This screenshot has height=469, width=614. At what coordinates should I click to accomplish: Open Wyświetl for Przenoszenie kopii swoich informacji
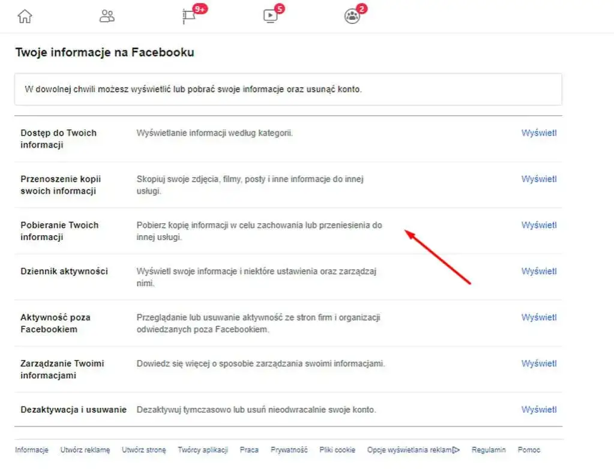[538, 179]
